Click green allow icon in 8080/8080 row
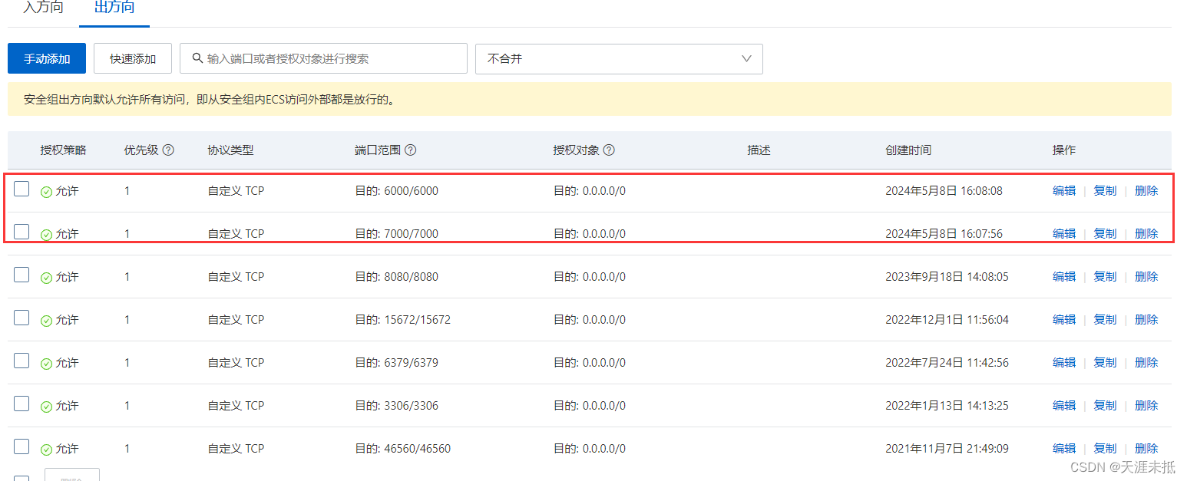This screenshot has width=1187, height=481. pyautogui.click(x=46, y=278)
